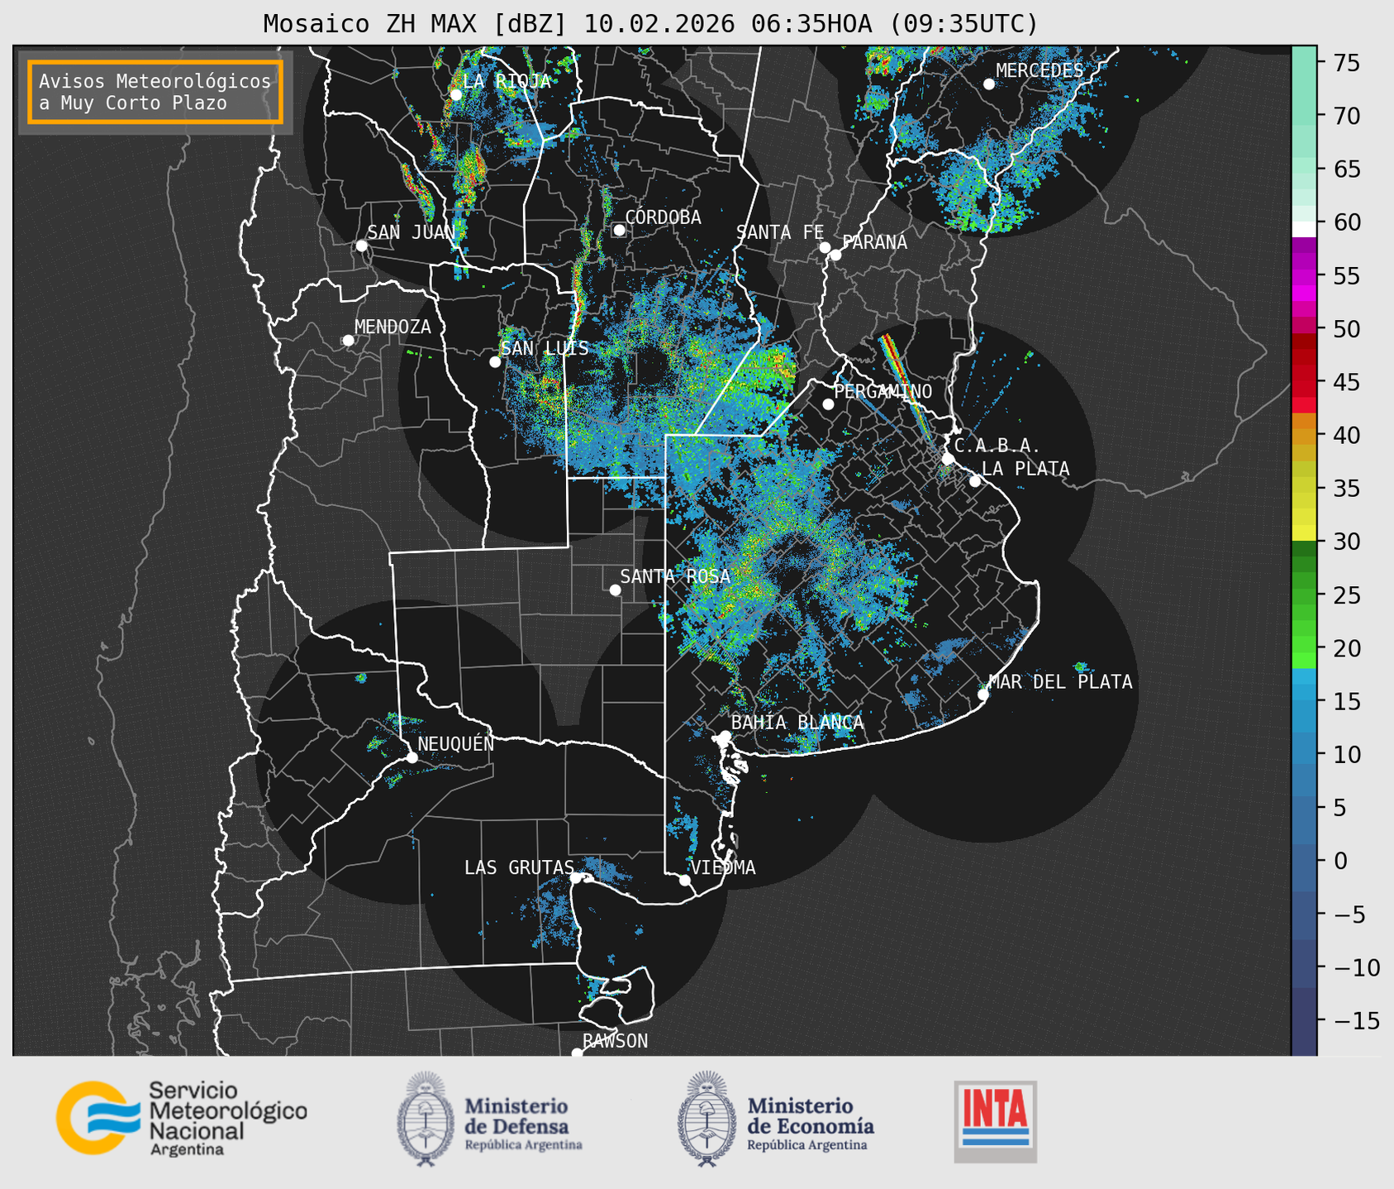This screenshot has width=1394, height=1189.
Task: Click the LAS GRUTAS city marker dot
Action: click(576, 877)
